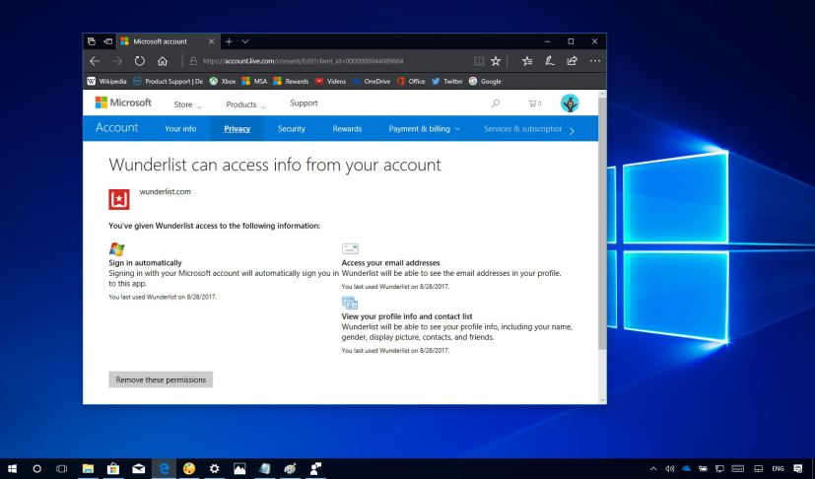Click the Microsoft logo on page header
Screen dimensions: 815x479
[123, 103]
